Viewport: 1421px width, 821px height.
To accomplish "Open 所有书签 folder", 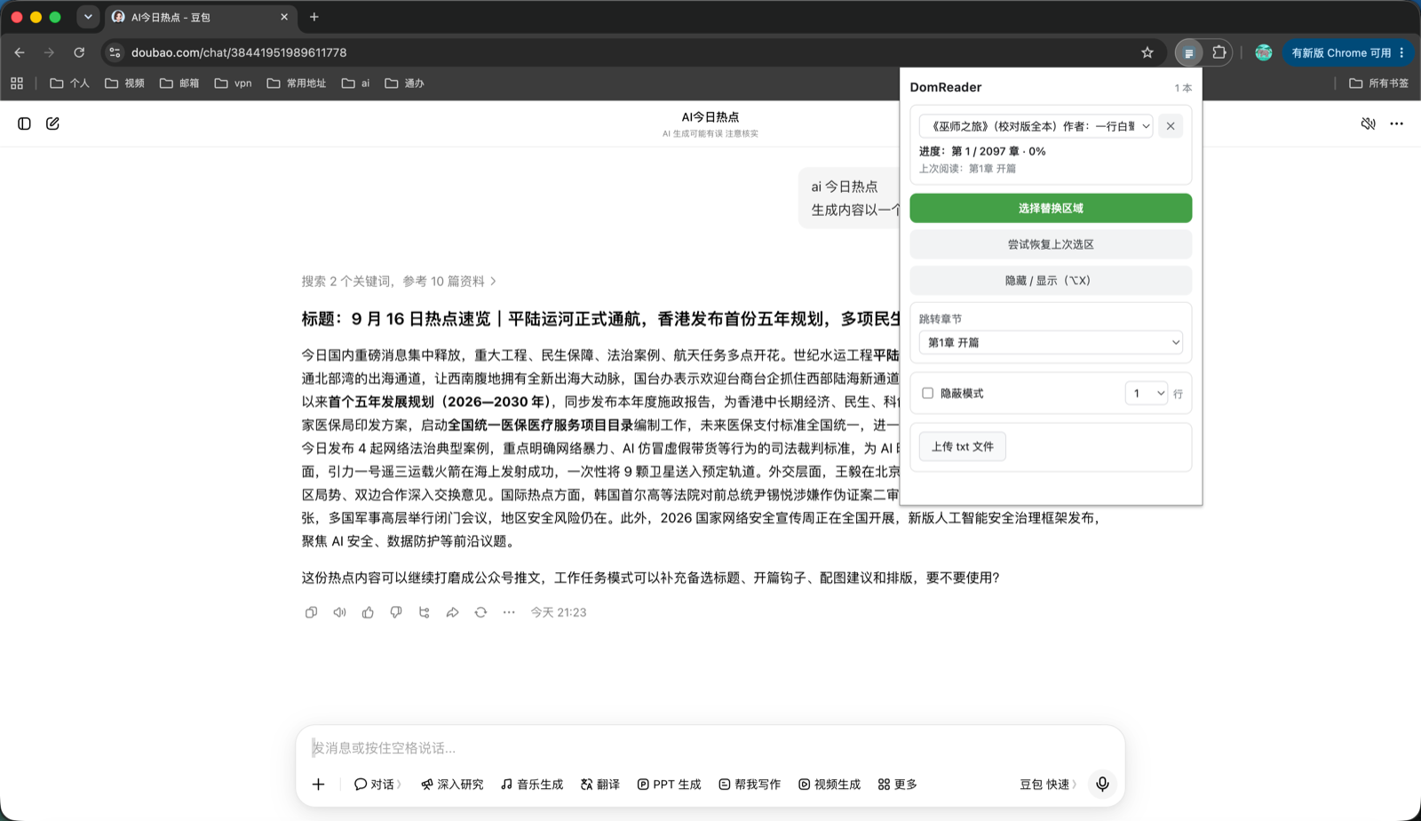I will 1378,84.
